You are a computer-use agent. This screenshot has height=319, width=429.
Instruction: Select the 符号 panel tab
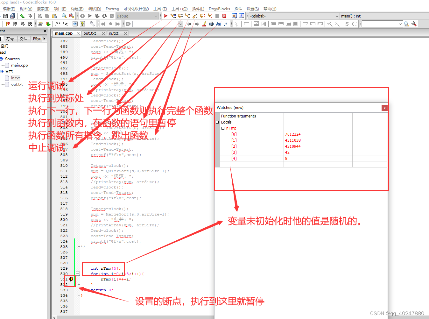[10, 39]
